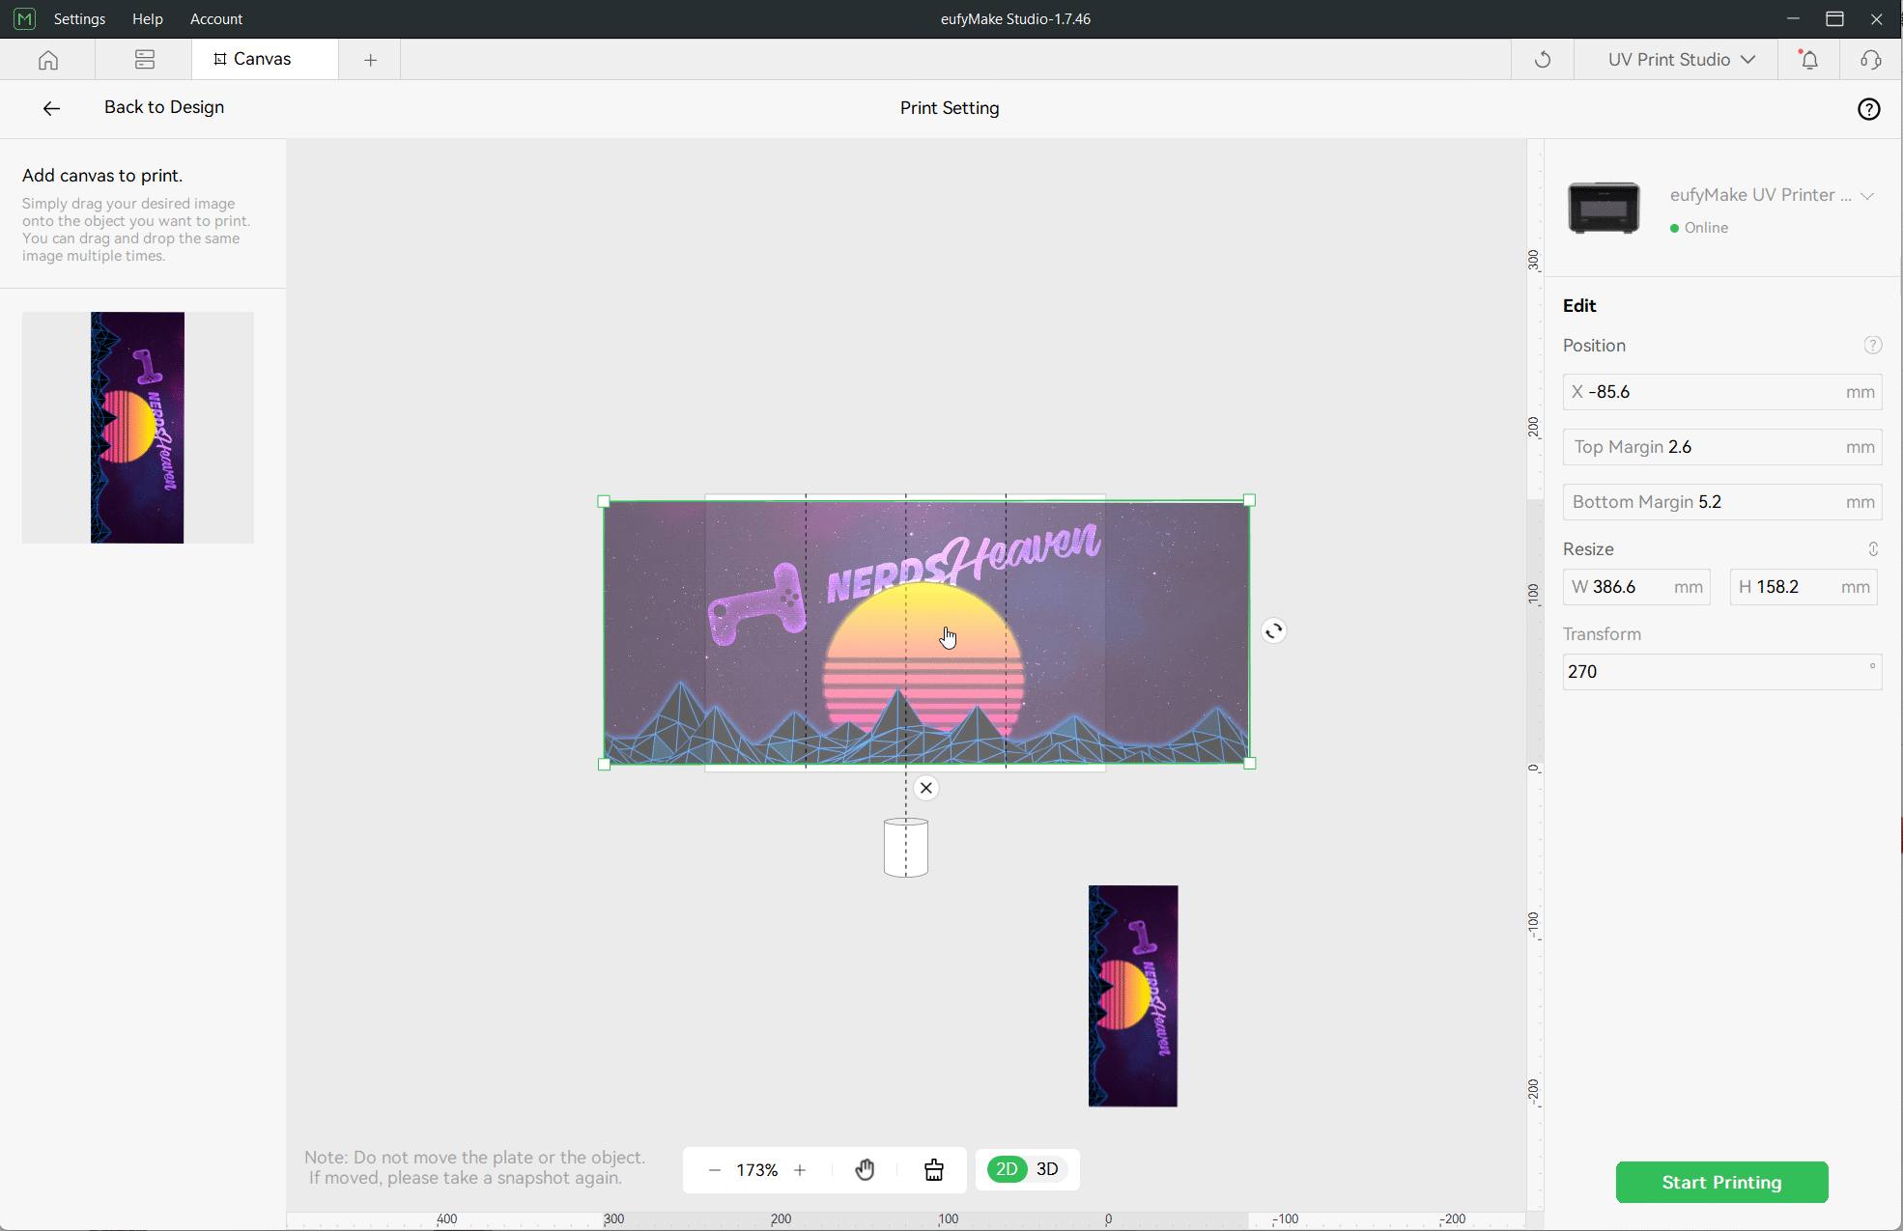
Task: Add a new tab with plus icon
Action: coord(370,60)
